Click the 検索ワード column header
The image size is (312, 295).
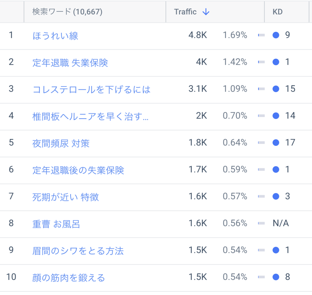[x=67, y=12]
